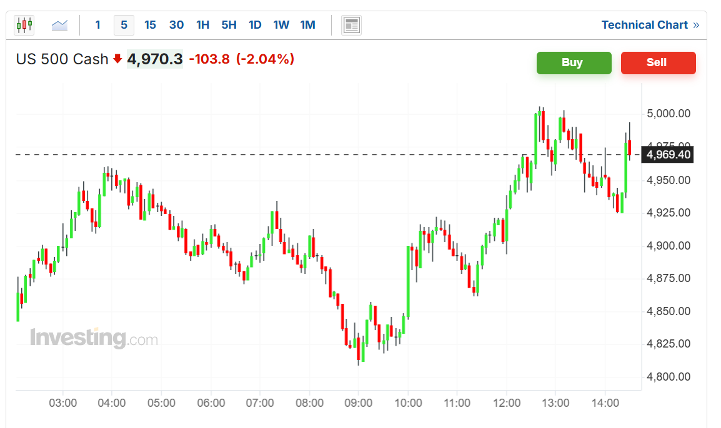The image size is (721, 428).
Task: Select the 5 minute interval
Action: [x=124, y=25]
